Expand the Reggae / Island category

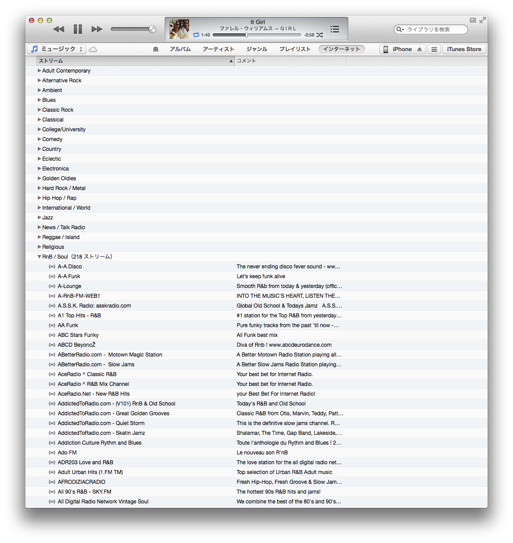click(x=40, y=237)
